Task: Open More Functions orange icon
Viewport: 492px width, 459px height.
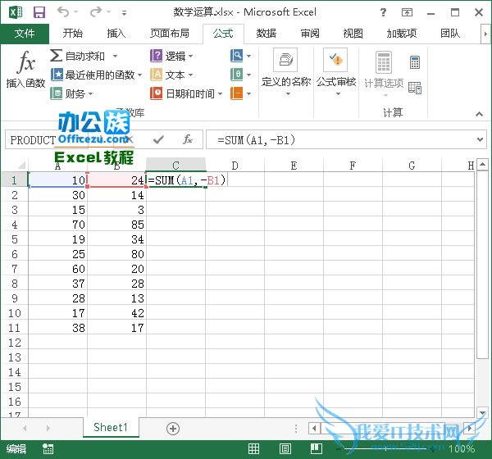Action: pyautogui.click(x=237, y=93)
